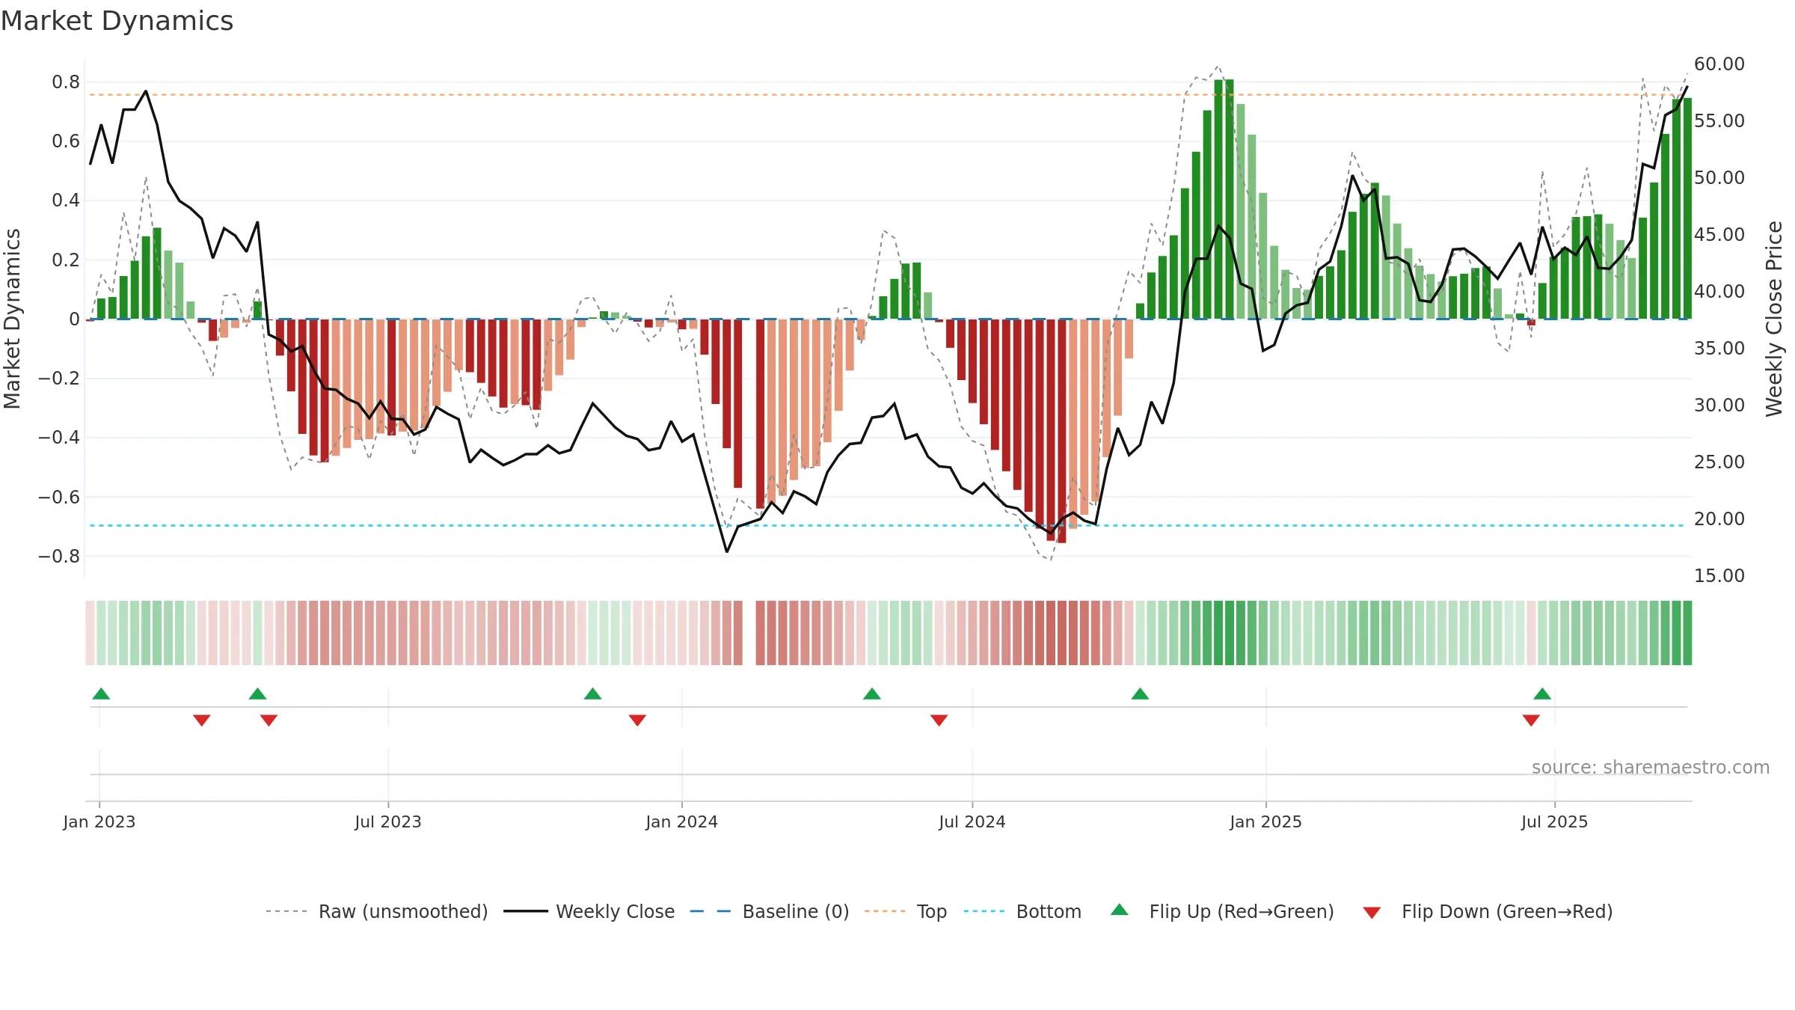Click the last green heat-strip cell at right end
Viewport: 1795px width, 1010px height.
click(x=1687, y=633)
